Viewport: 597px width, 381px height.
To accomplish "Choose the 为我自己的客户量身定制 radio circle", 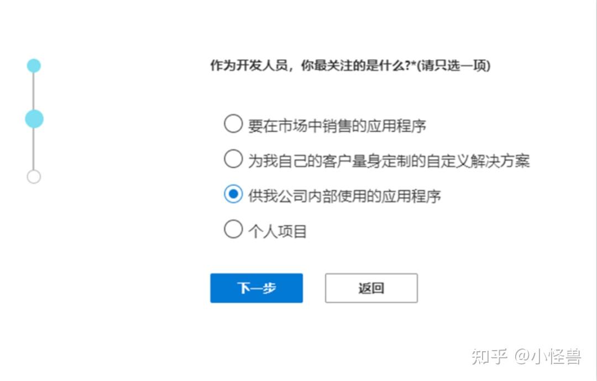I will point(233,160).
